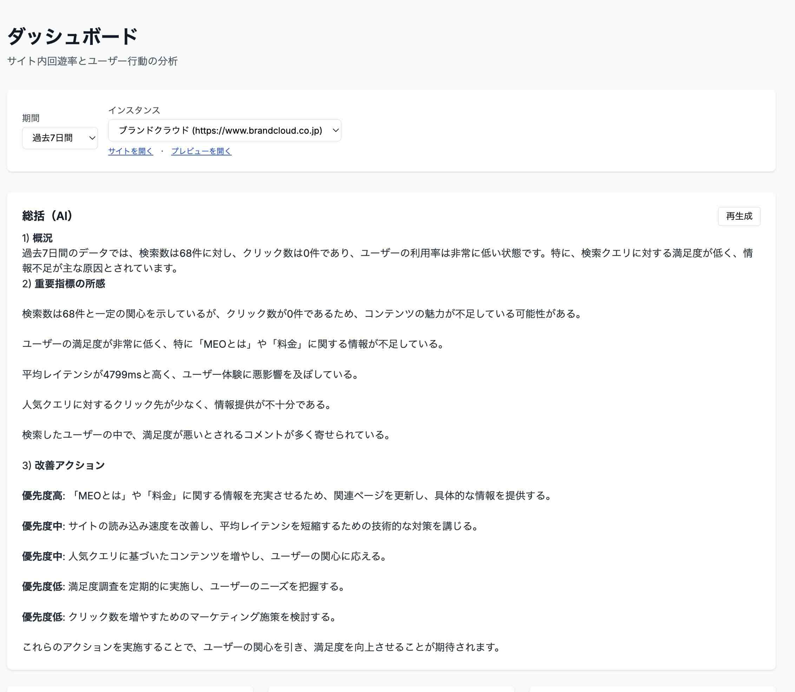
Task: Click the brandcloud.co.jp URL inside the instance selector
Action: tap(258, 131)
